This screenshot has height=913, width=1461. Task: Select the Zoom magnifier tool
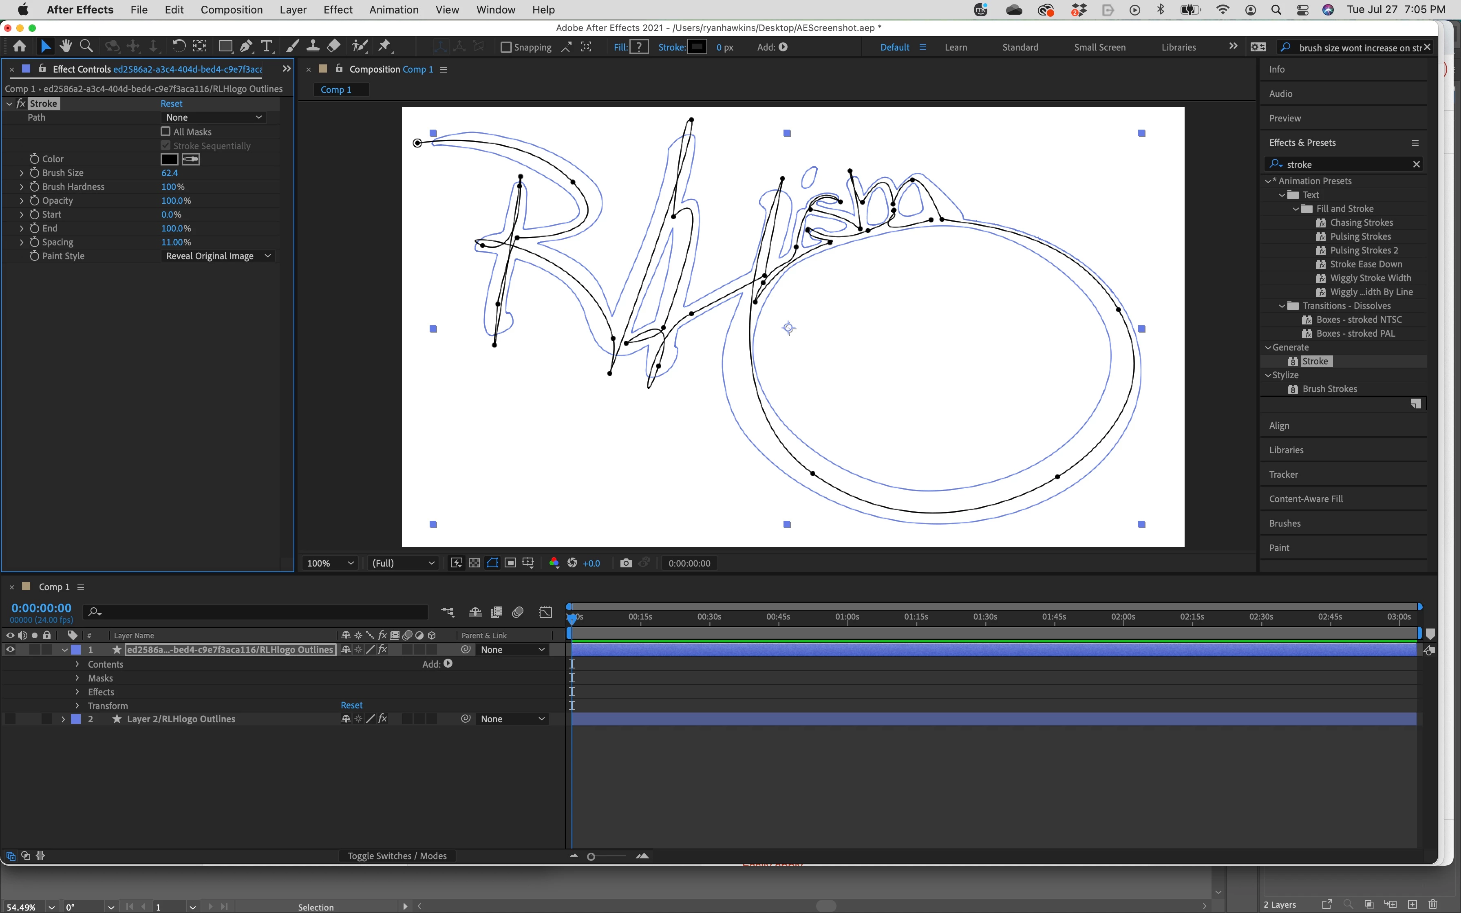[x=86, y=46]
